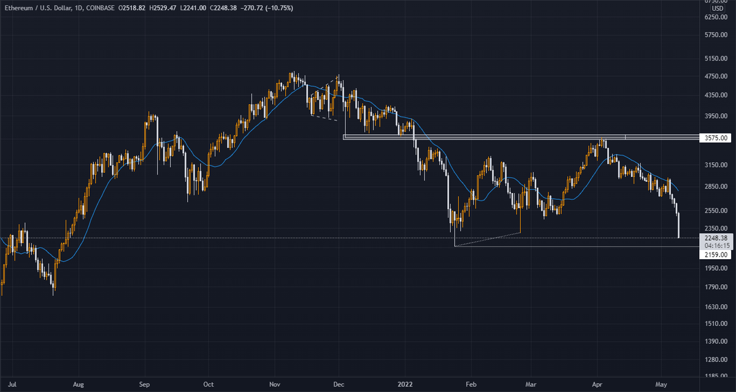Click the 1390.00 price axis label

click(715, 341)
